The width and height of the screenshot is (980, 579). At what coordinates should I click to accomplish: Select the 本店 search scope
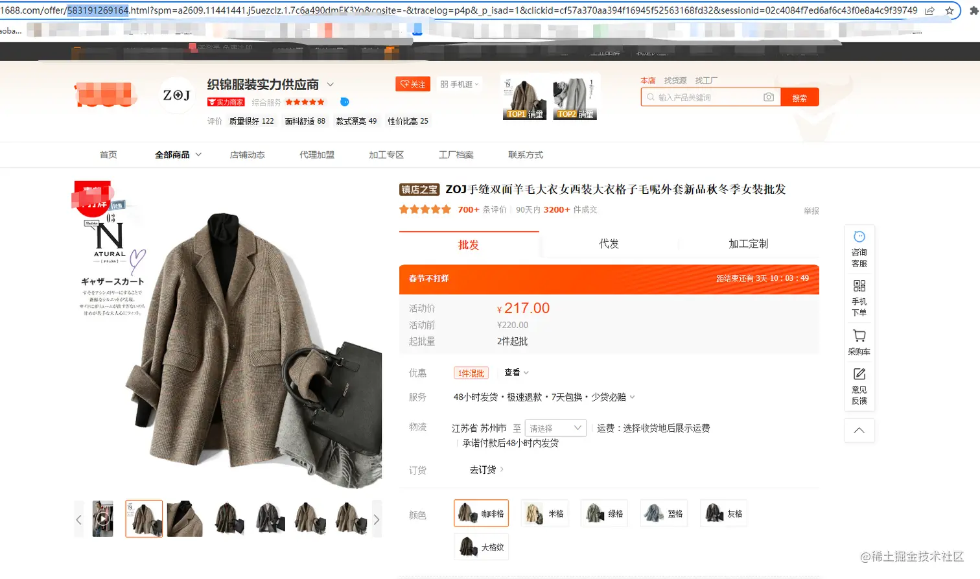[x=648, y=80]
